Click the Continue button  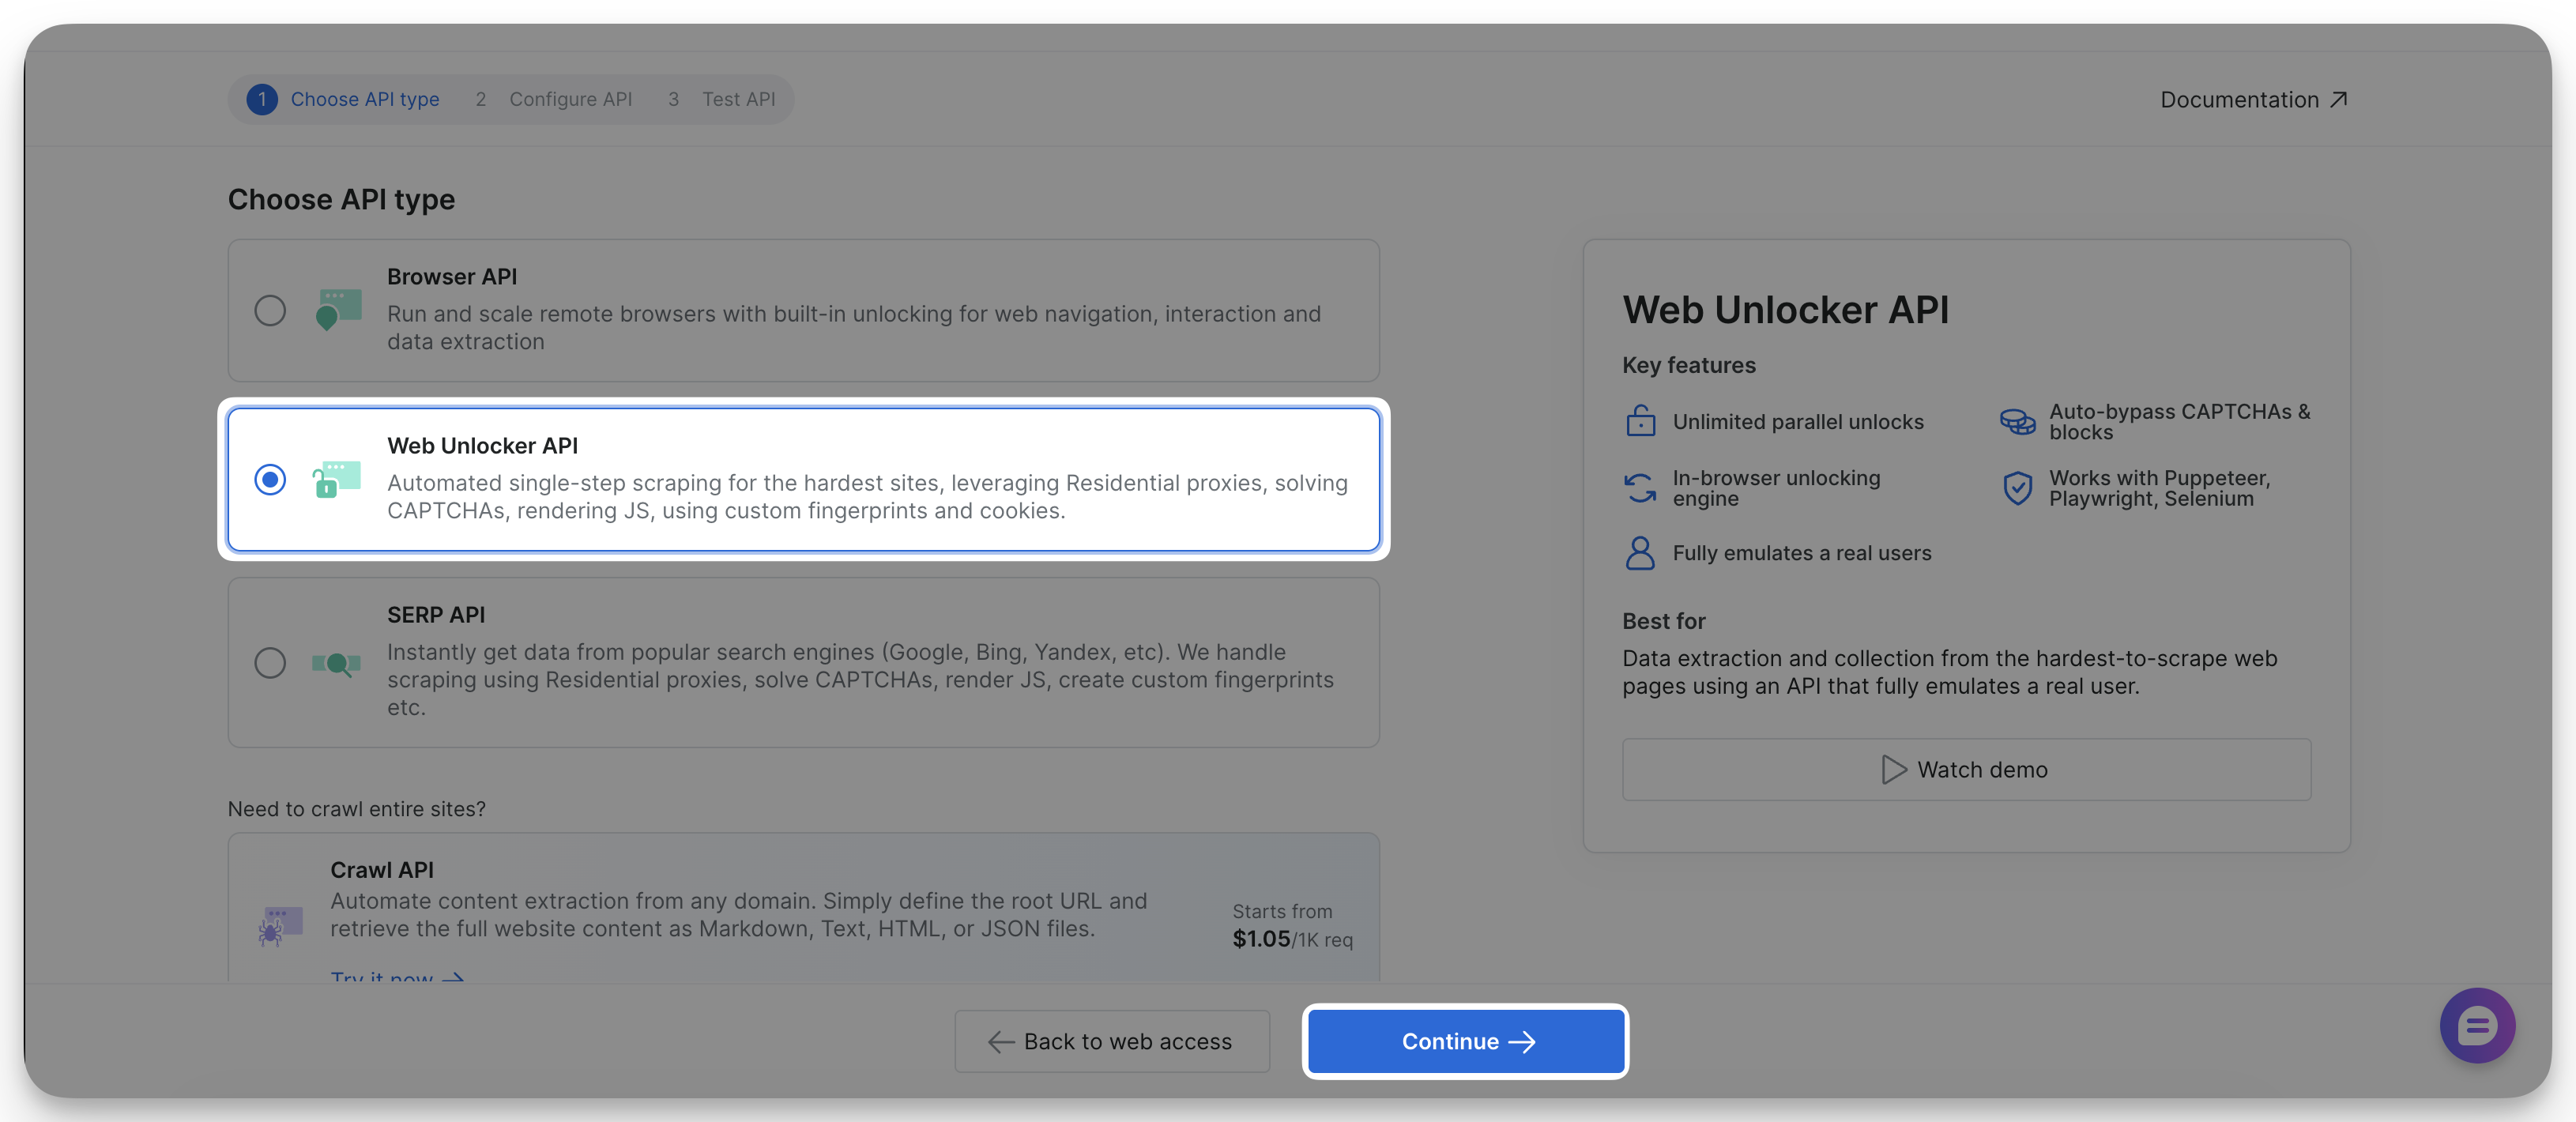(1465, 1041)
